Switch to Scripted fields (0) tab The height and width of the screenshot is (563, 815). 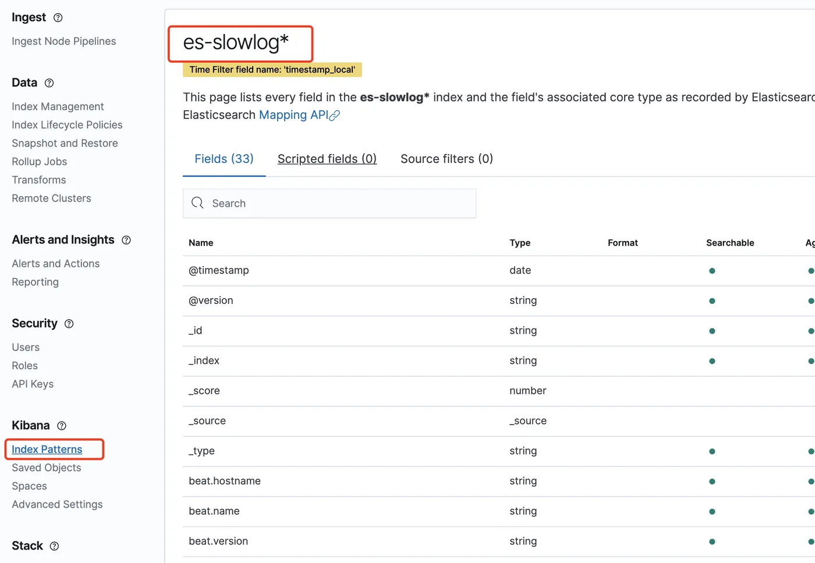(327, 159)
